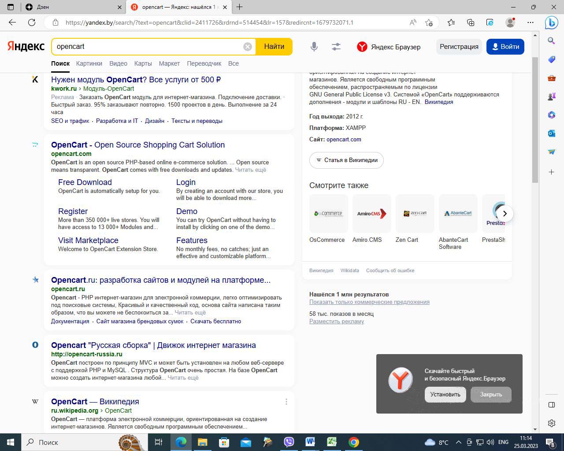
Task: Click the voice search microphone icon
Action: click(x=314, y=47)
